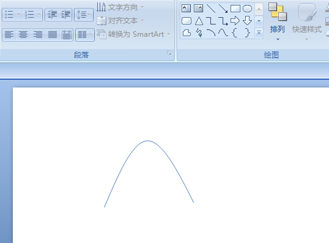Open the 快速样式 quick styles gallery
Viewport: 329px width, 243px height.
307,21
